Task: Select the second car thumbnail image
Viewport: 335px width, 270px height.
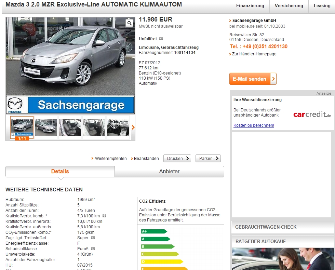Action: pos(46,127)
